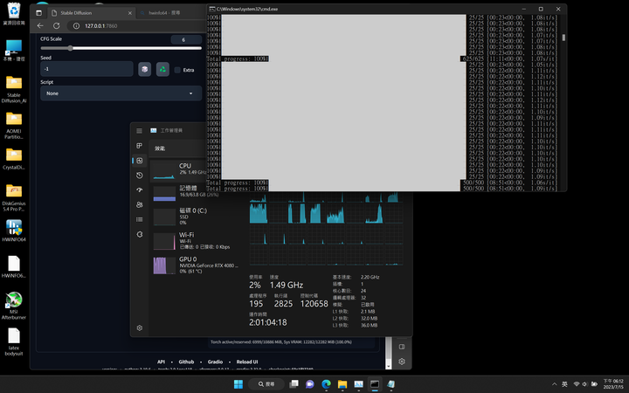Show hidden system tray icons chevron
Image resolution: width=629 pixels, height=393 pixels.
pos(555,384)
